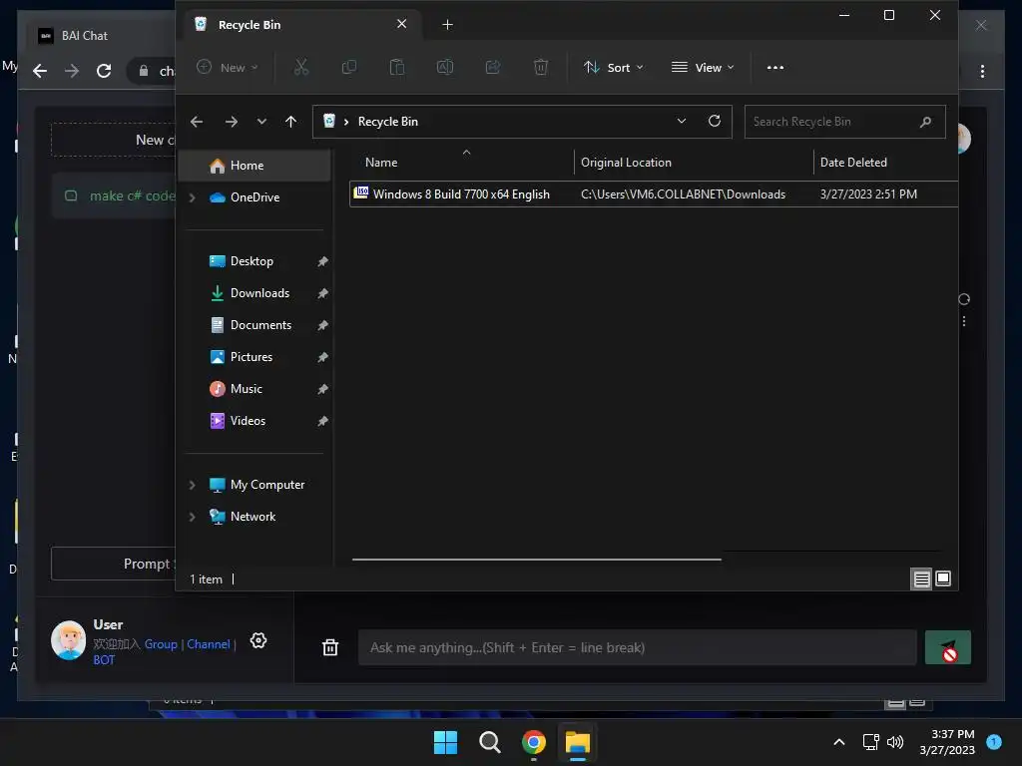The height and width of the screenshot is (766, 1022).
Task: Open recent locations dropdown chevron
Action: pos(261,122)
